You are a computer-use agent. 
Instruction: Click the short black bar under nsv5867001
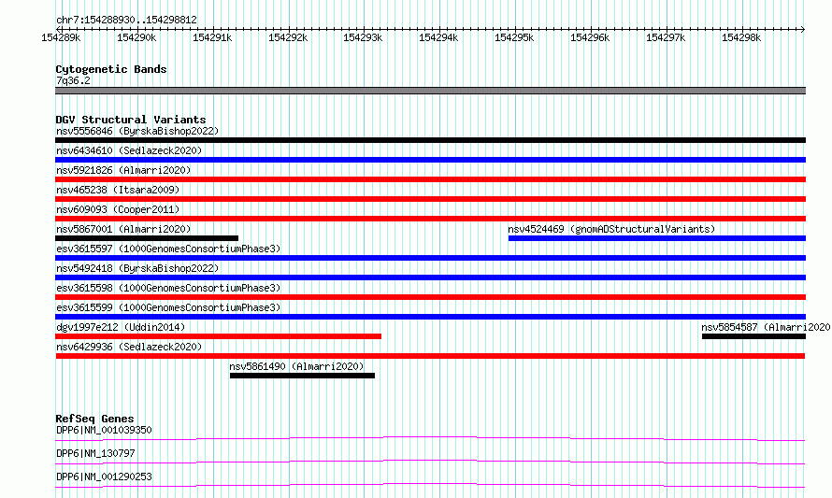pyautogui.click(x=147, y=238)
